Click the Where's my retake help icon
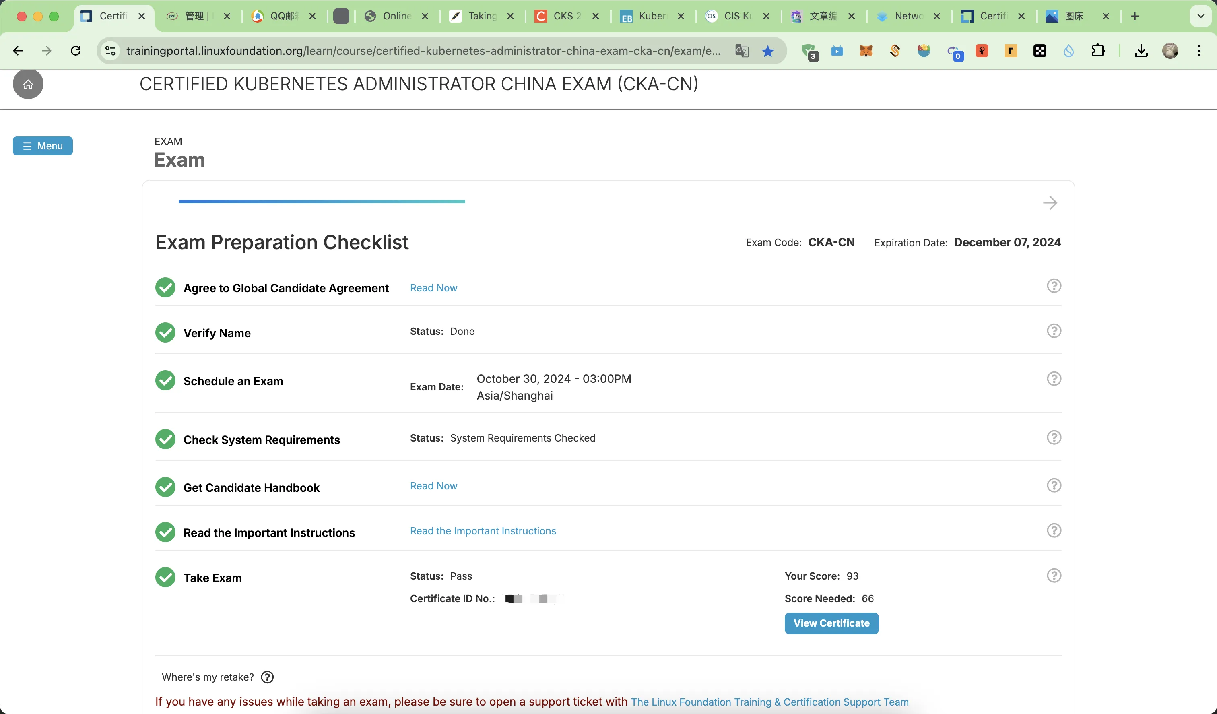 267,677
